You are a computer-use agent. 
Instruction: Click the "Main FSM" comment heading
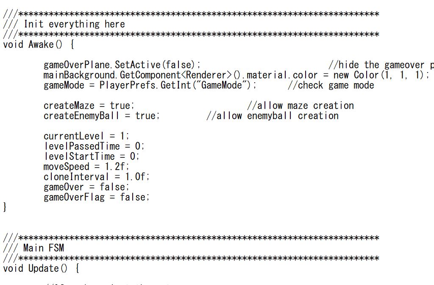44,248
